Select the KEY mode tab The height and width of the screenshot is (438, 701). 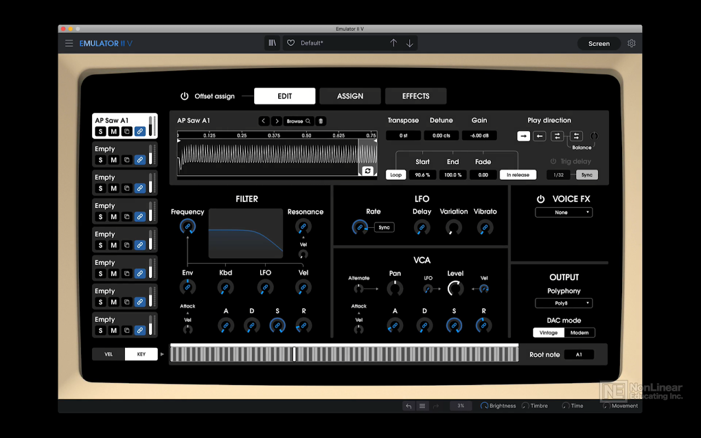click(x=141, y=354)
